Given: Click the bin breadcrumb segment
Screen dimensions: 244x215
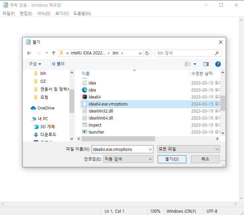Looking at the screenshot, I should (x=115, y=53).
